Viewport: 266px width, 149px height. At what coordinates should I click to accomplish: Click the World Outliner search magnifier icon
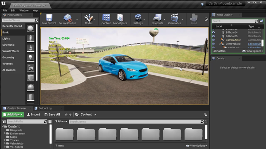coord(256,21)
